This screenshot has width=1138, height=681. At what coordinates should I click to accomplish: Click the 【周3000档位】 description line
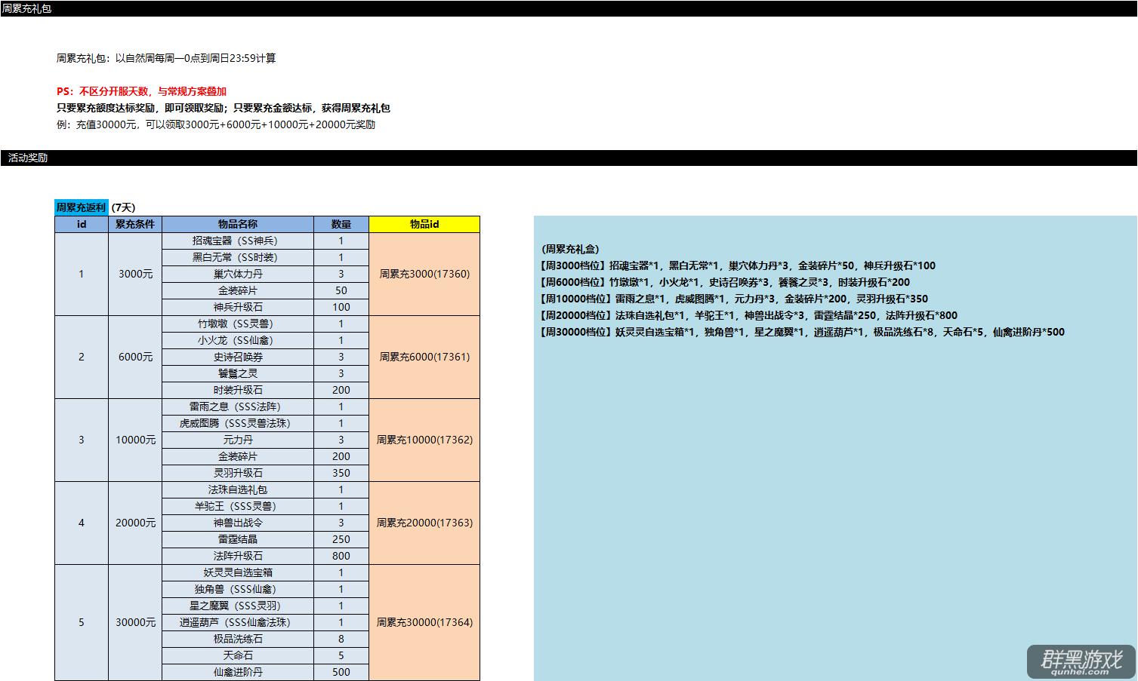[738, 265]
